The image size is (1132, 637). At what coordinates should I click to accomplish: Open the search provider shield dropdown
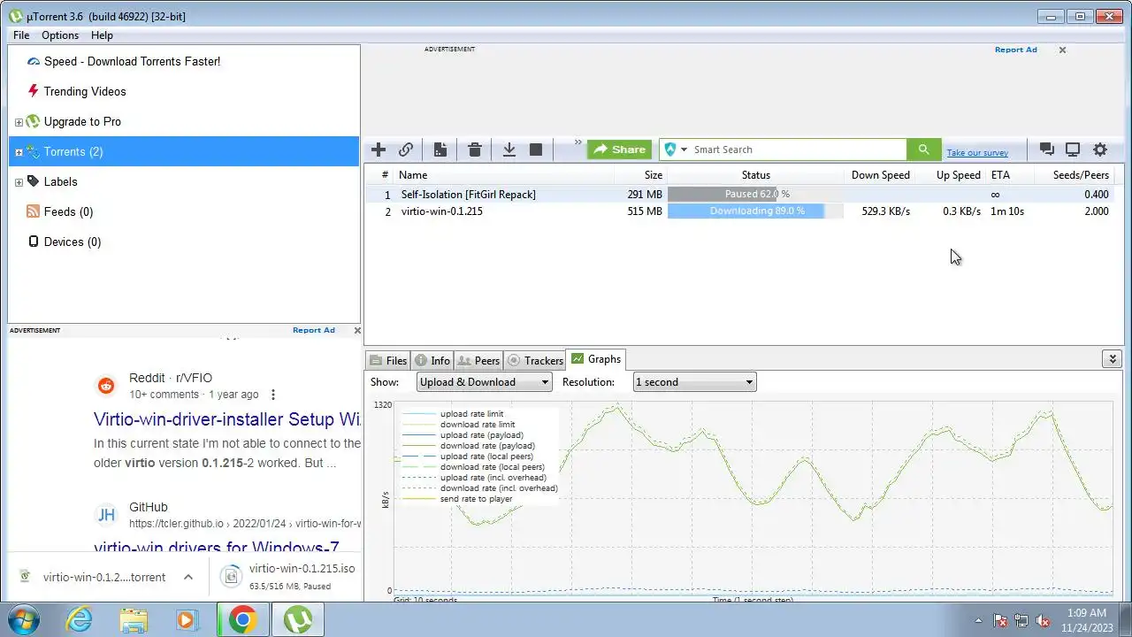click(x=676, y=150)
